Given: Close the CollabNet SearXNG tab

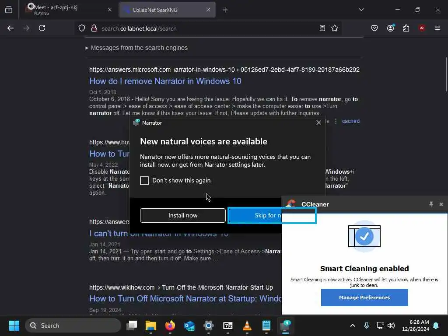Looking at the screenshot, I should [x=208, y=10].
